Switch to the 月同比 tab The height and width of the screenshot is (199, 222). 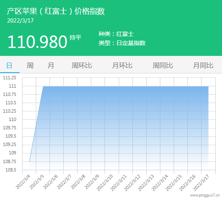click(203, 65)
